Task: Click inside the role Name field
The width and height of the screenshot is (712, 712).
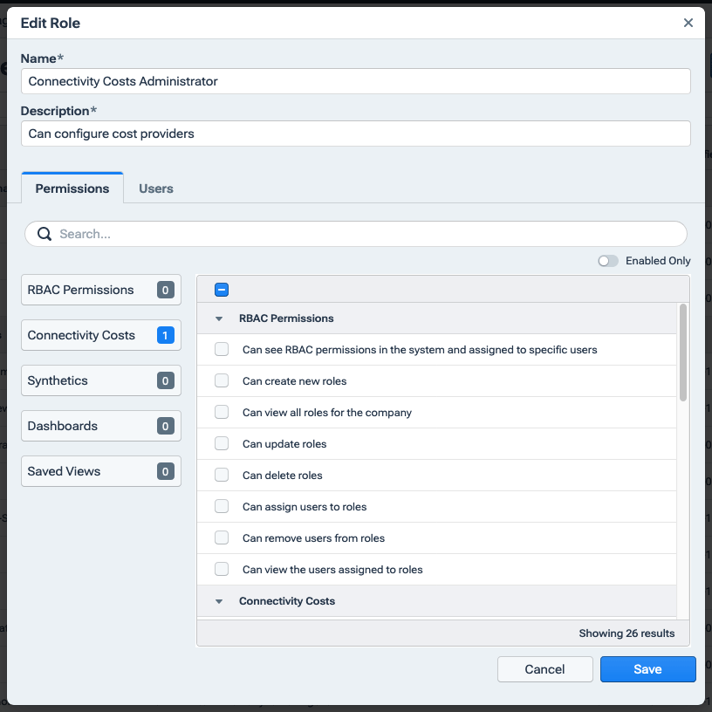Action: coord(355,80)
